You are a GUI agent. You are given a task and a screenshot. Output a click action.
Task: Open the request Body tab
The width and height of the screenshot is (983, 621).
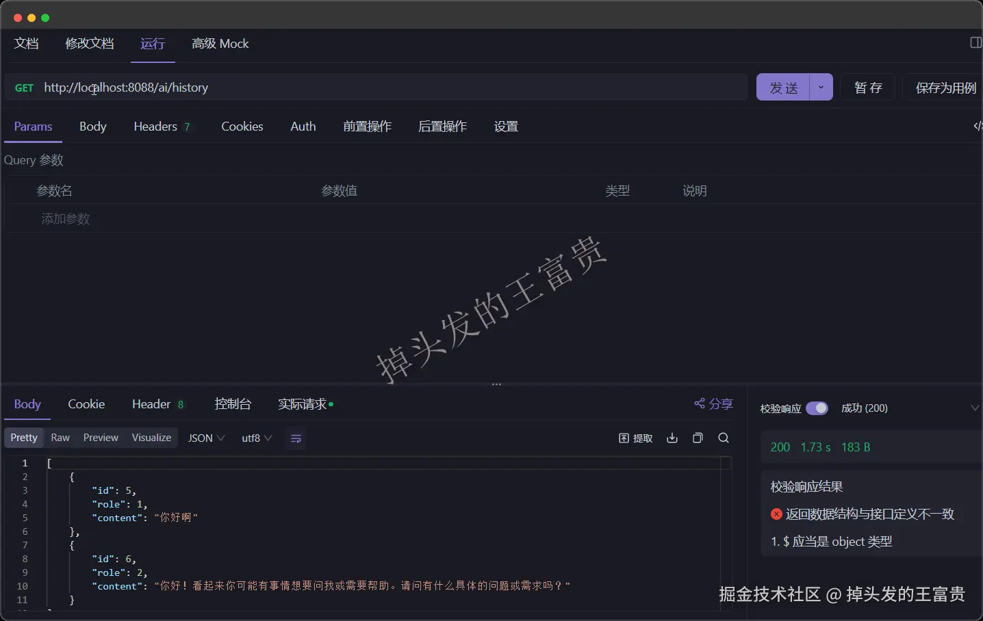(93, 127)
